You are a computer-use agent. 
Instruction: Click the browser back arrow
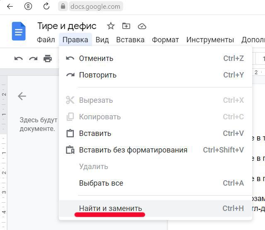click(x=10, y=6)
